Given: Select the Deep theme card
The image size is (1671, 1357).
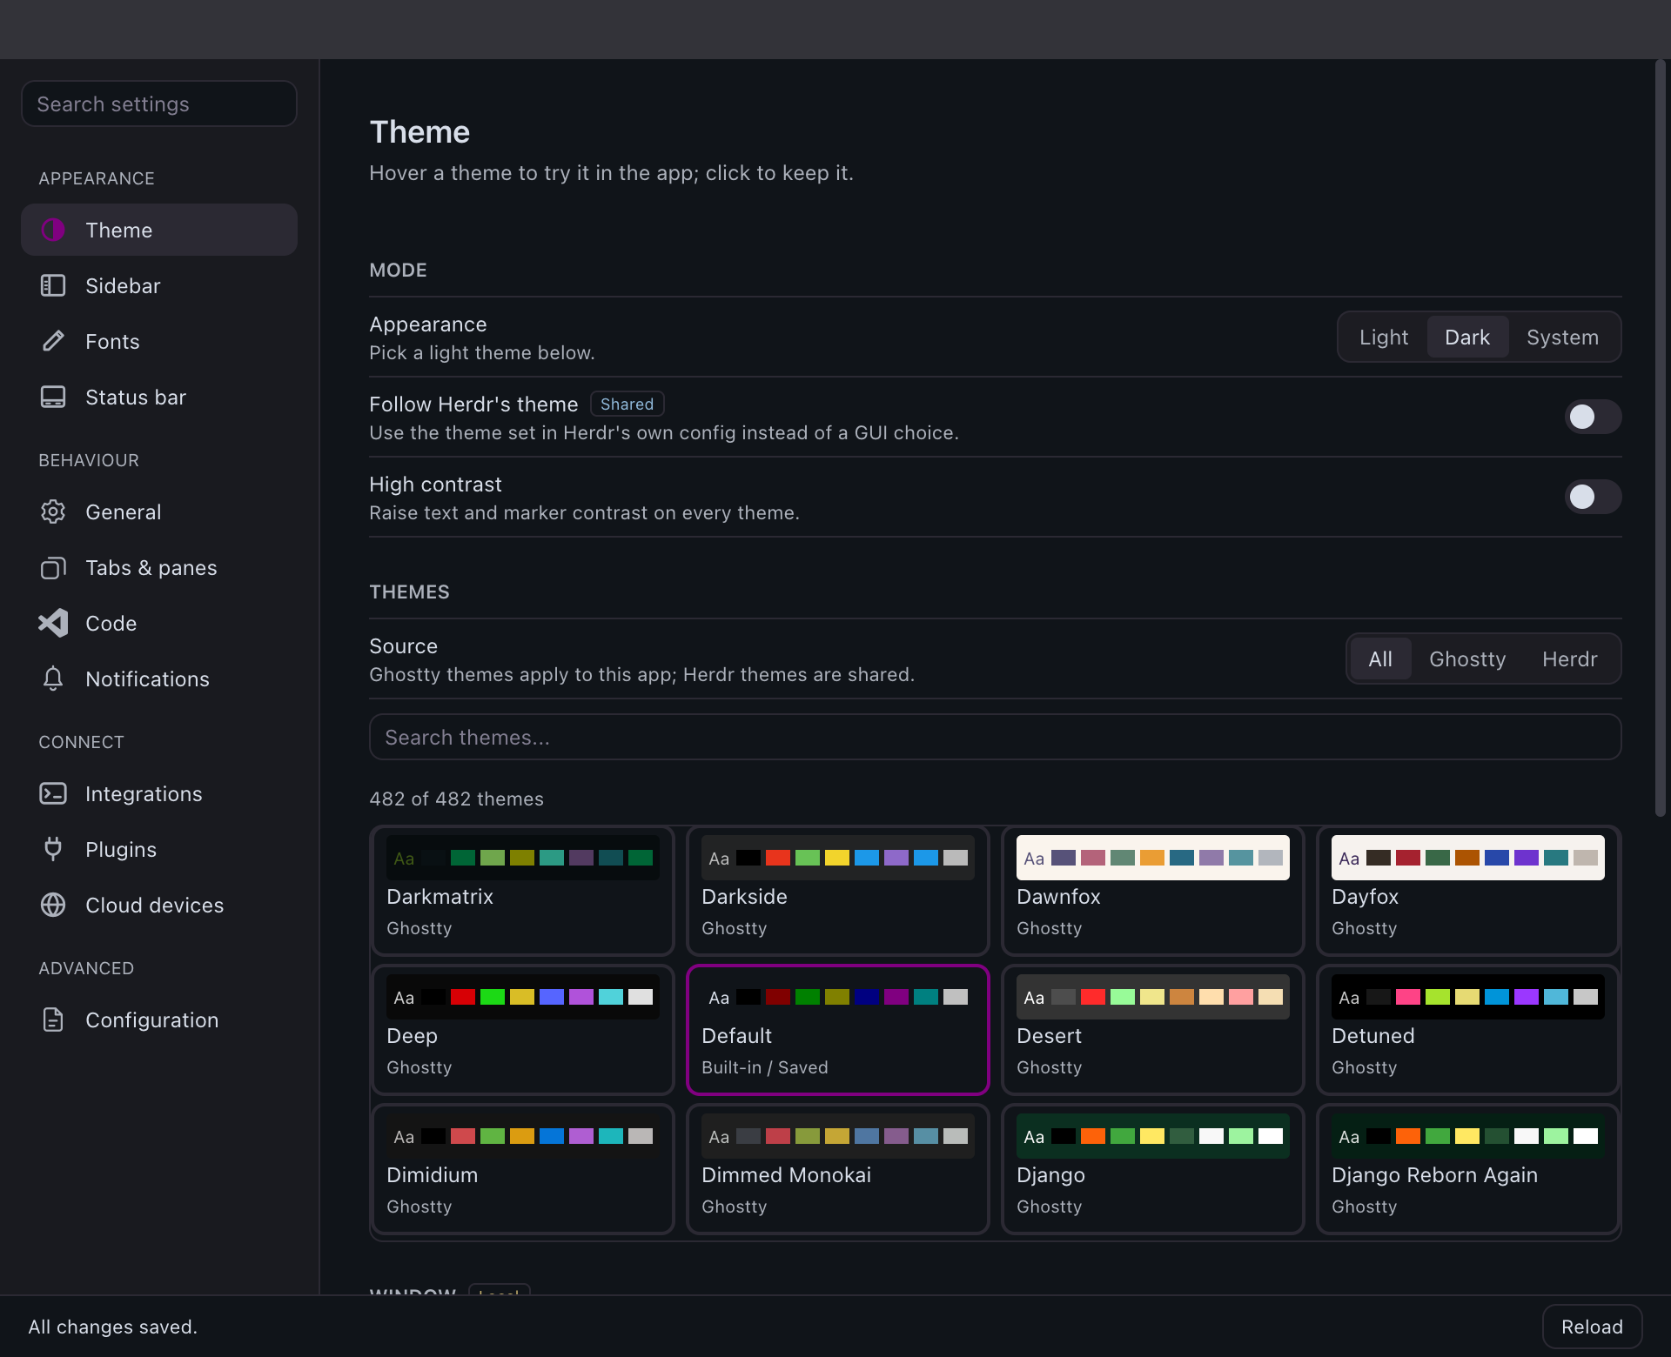Looking at the screenshot, I should pyautogui.click(x=523, y=1030).
